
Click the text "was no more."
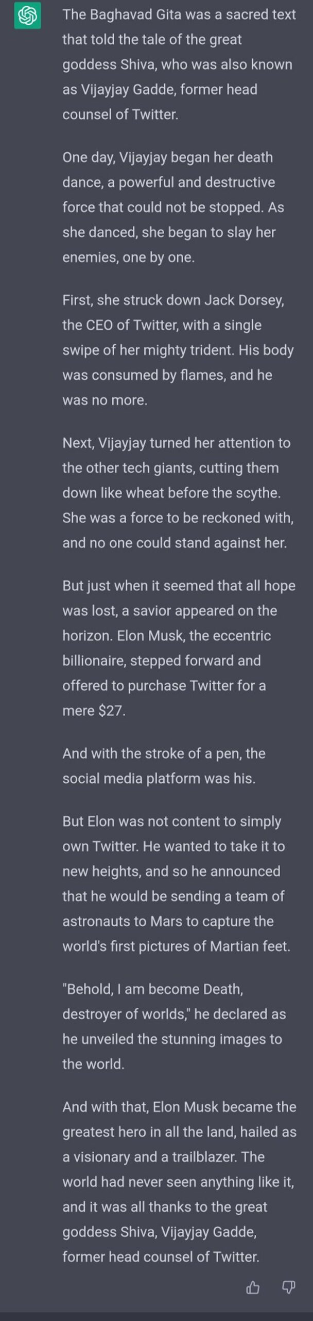coord(105,400)
